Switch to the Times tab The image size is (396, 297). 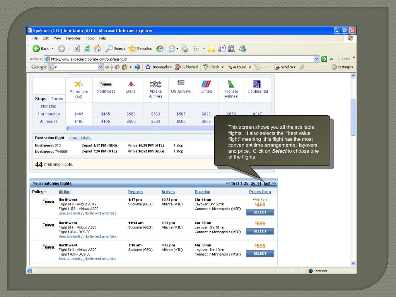(57, 99)
